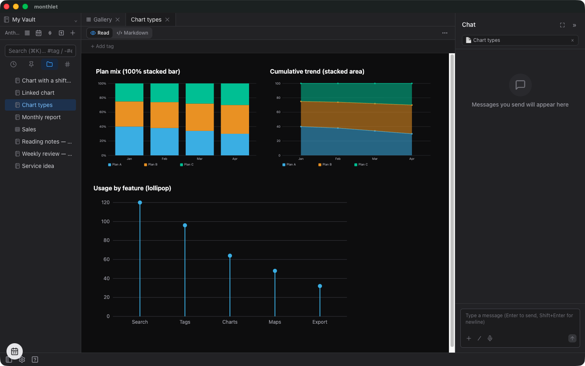Viewport: 585px width, 366px height.
Task: Switch to Markdown view mode
Action: pos(132,33)
